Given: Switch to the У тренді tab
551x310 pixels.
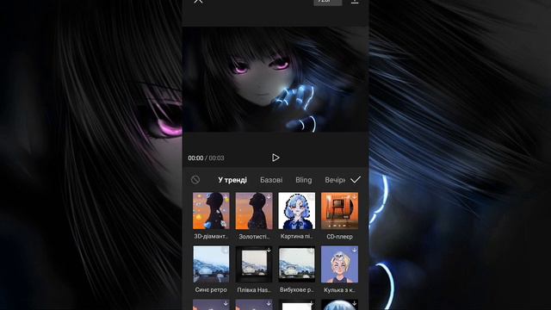Looking at the screenshot, I should (232, 180).
